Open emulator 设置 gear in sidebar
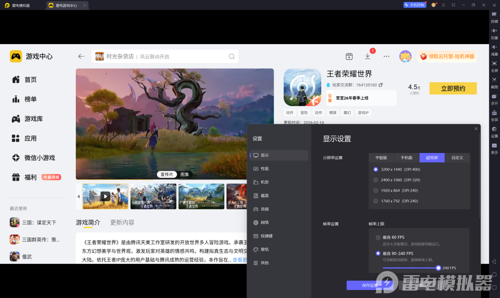Viewport: 500px width, 298px height. click(x=494, y=132)
